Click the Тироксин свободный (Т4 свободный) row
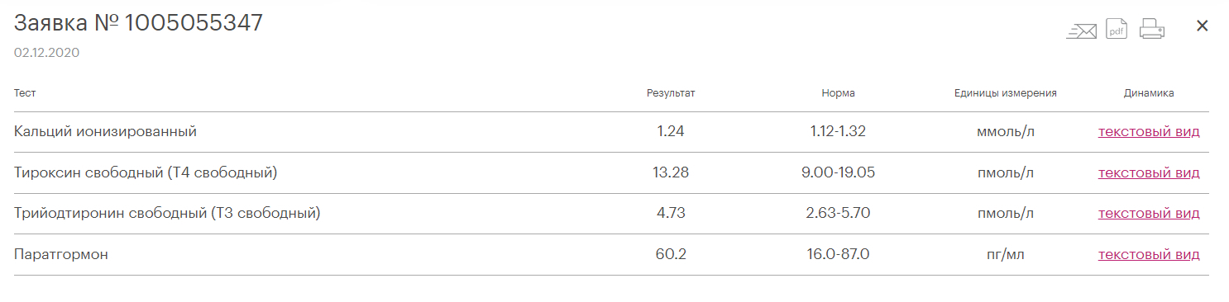Image resolution: width=1229 pixels, height=302 pixels. click(611, 172)
